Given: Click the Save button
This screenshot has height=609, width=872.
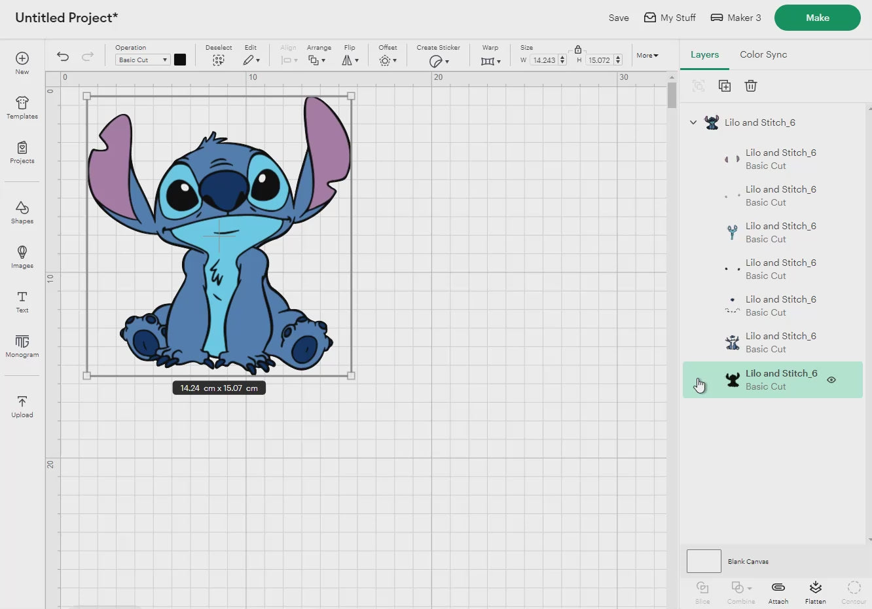Looking at the screenshot, I should pos(619,18).
